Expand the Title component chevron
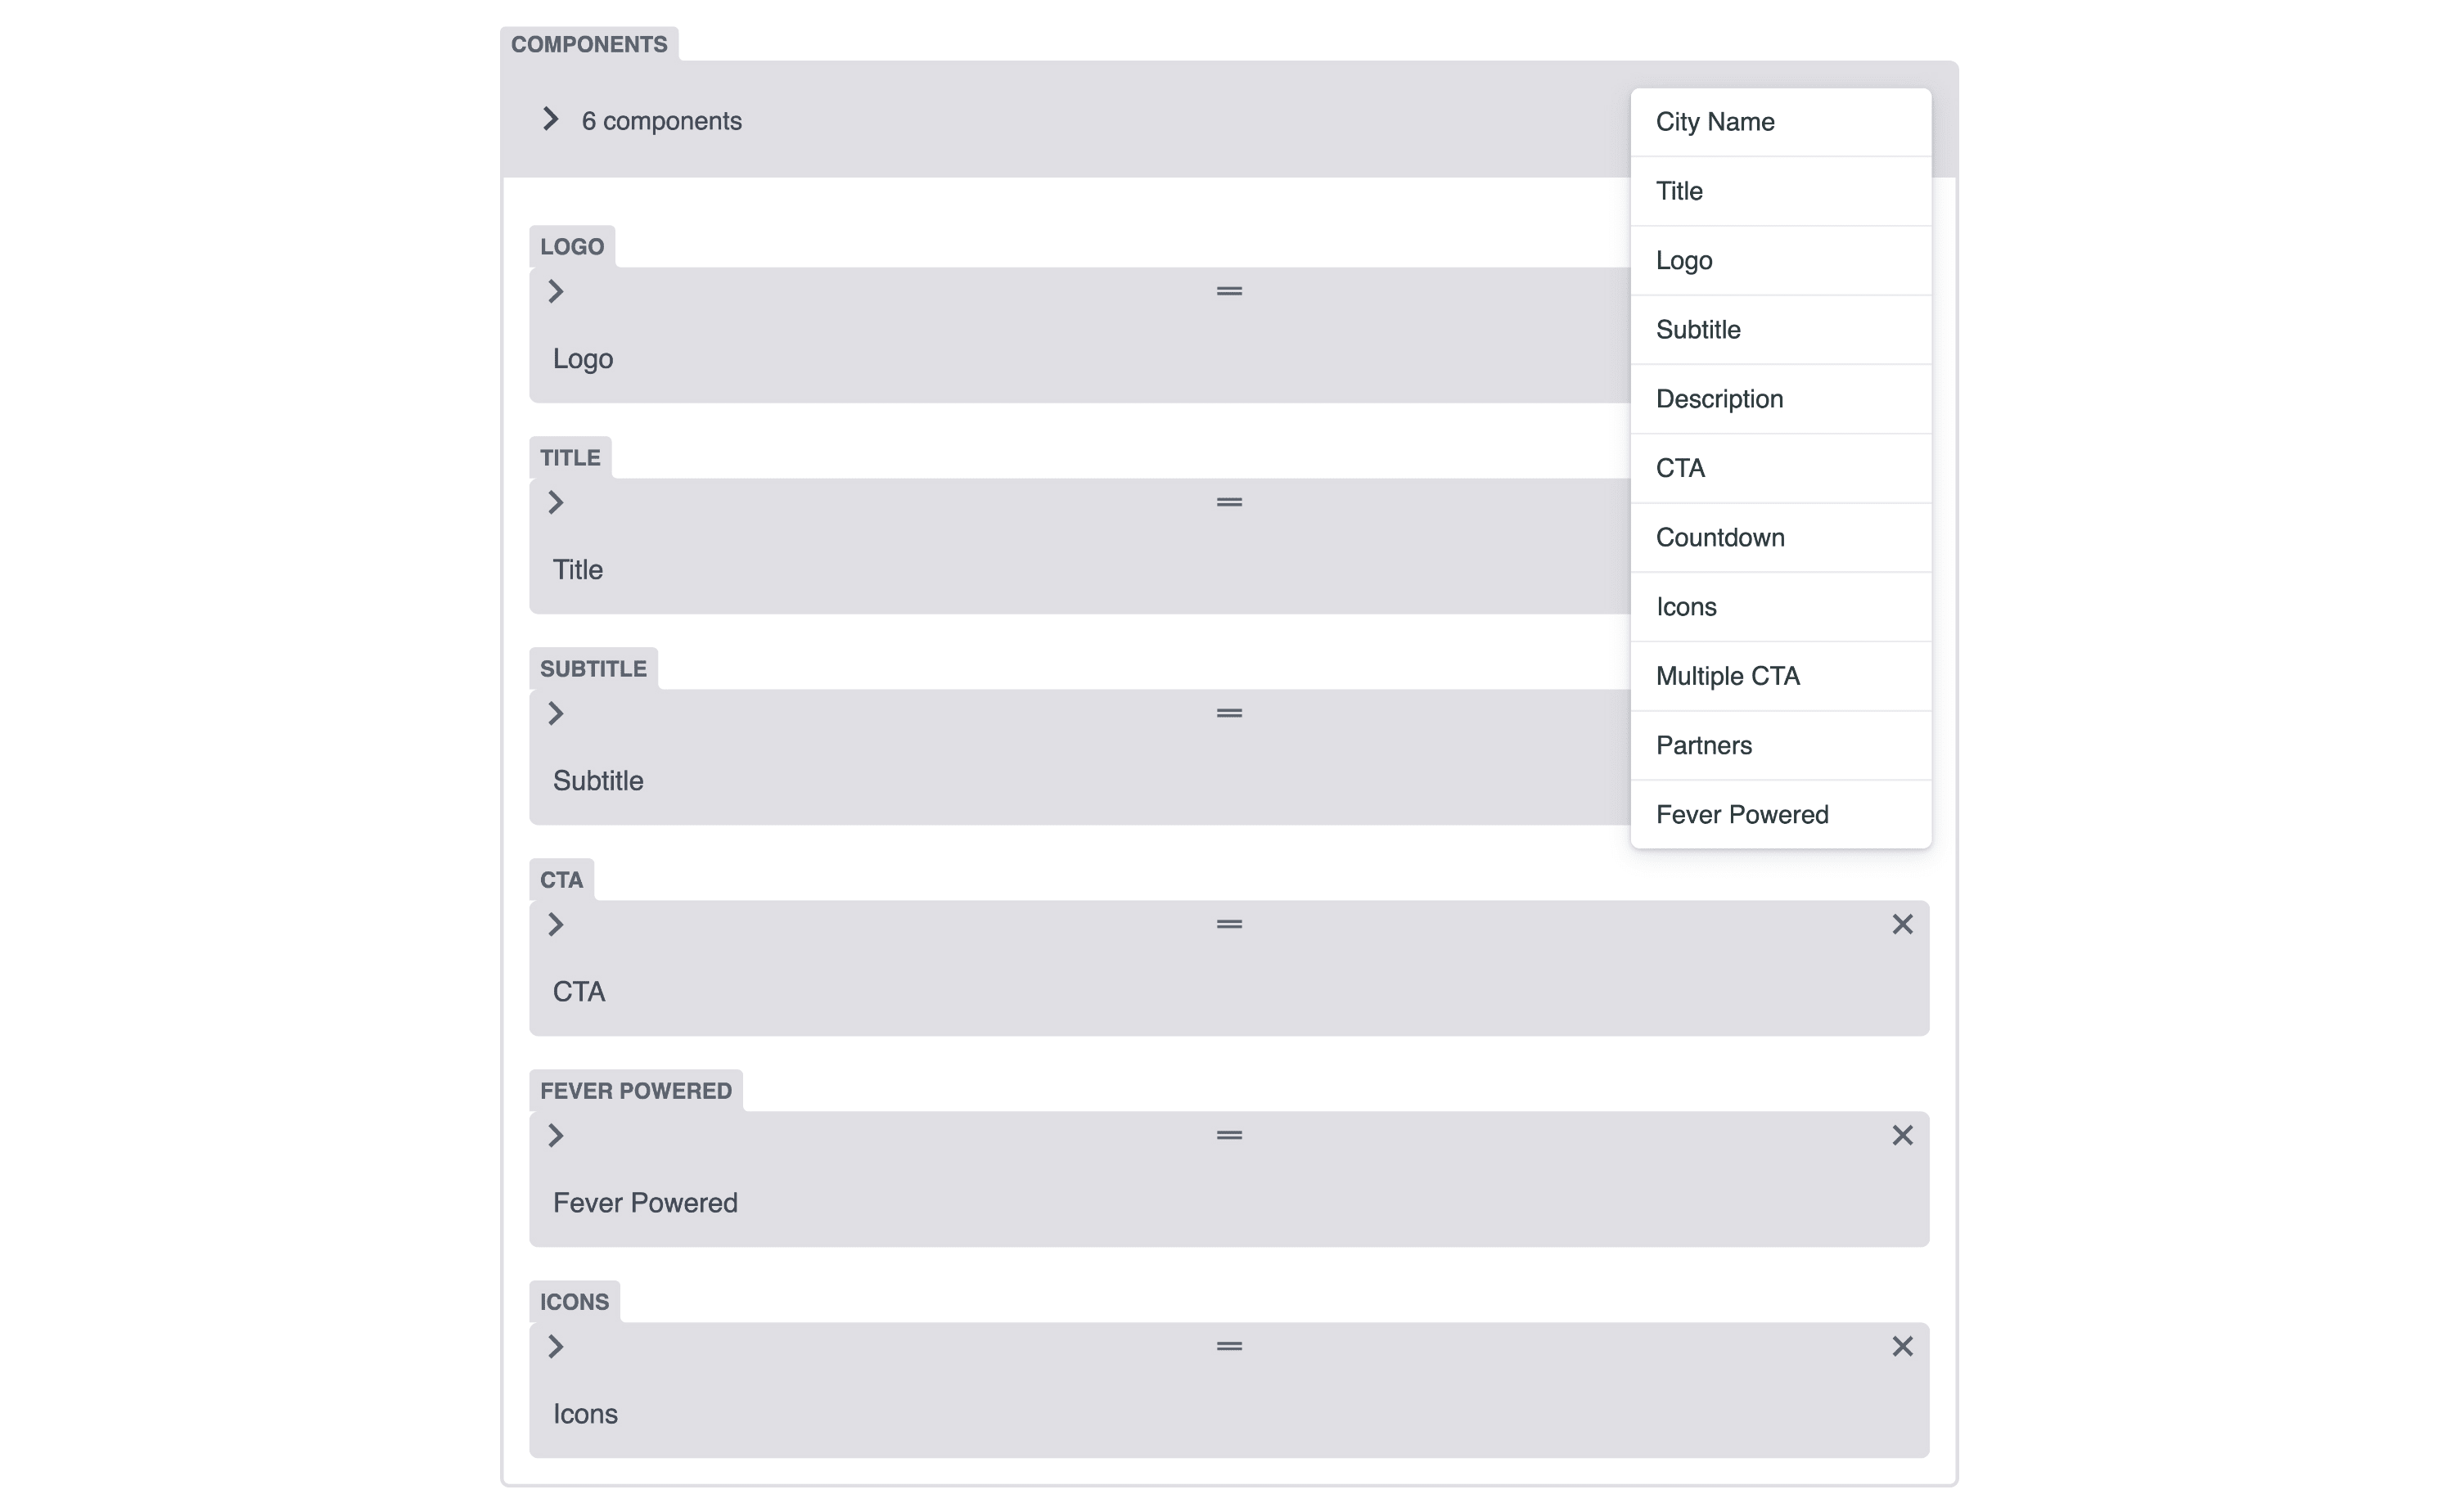The image size is (2456, 1512). click(556, 502)
